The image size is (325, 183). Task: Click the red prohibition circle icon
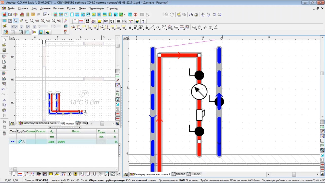(136, 14)
